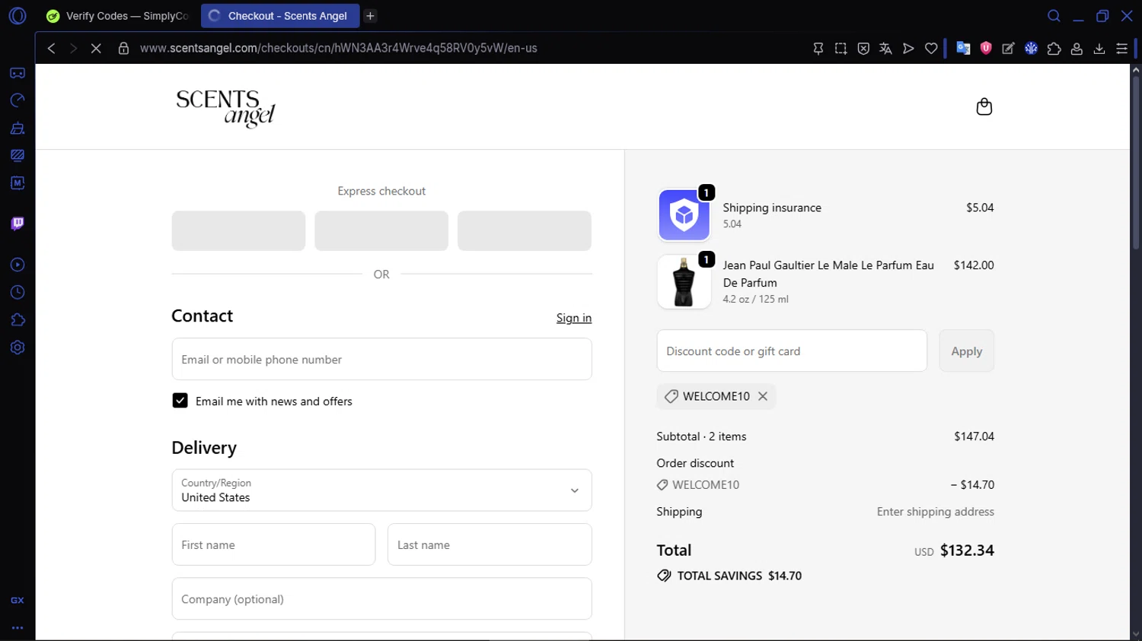This screenshot has height=641, width=1142.
Task: Click the TOTAL SAVINGS $14.70 text
Action: tap(739, 576)
